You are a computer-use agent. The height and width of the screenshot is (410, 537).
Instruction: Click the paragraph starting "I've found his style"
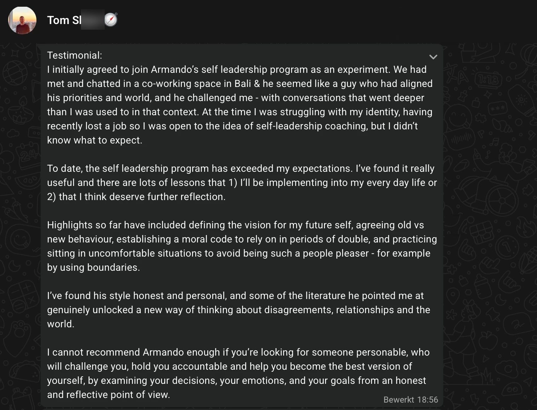click(239, 310)
